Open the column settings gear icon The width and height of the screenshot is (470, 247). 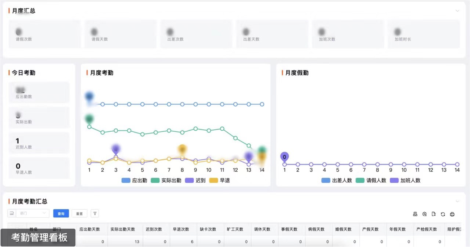[x=424, y=214]
